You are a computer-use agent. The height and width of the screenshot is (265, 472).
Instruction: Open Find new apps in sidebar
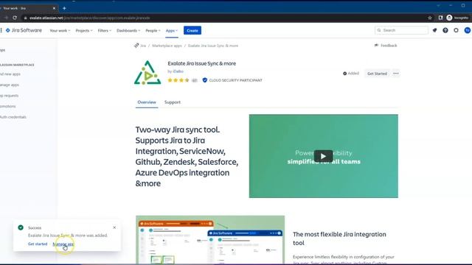tap(10, 74)
